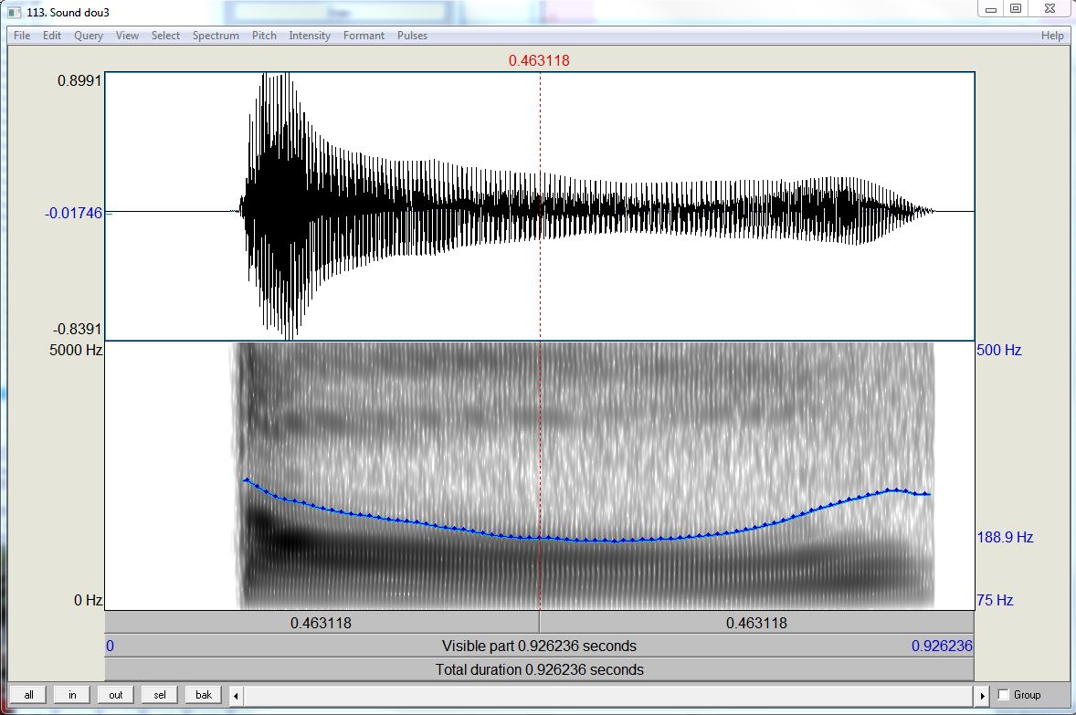Screen dimensions: 1076x715
Task: Open the Pitch menu
Action: coord(264,36)
